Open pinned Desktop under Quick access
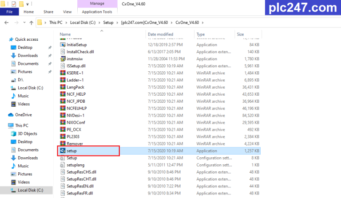This screenshot has width=341, height=198. point(25,47)
